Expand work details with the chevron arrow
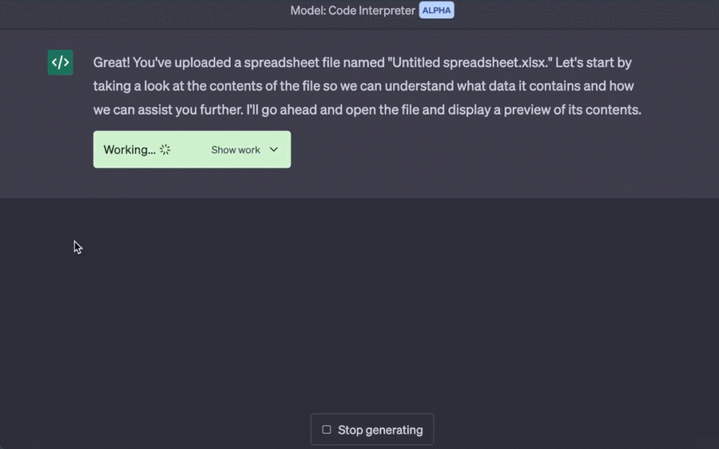 [274, 150]
